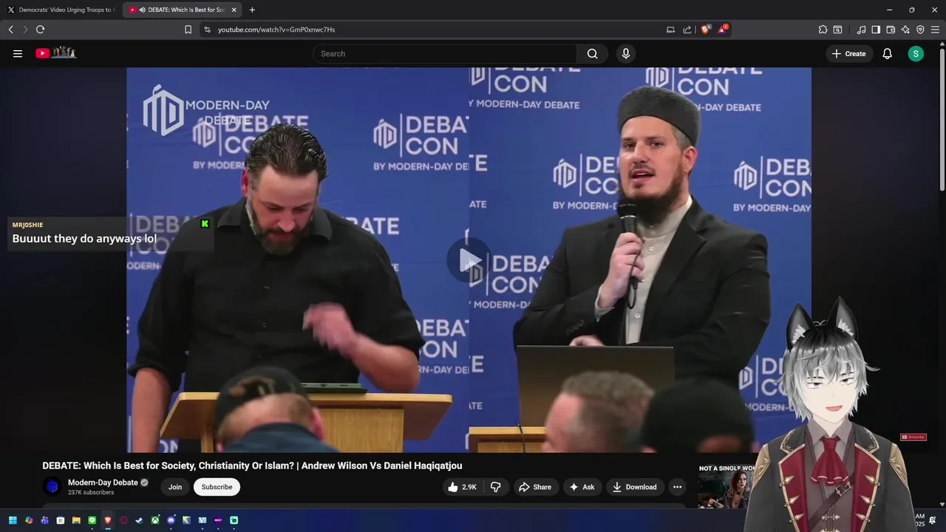946x532 pixels.
Task: Bookmark this page icon in address bar
Action: pyautogui.click(x=188, y=30)
